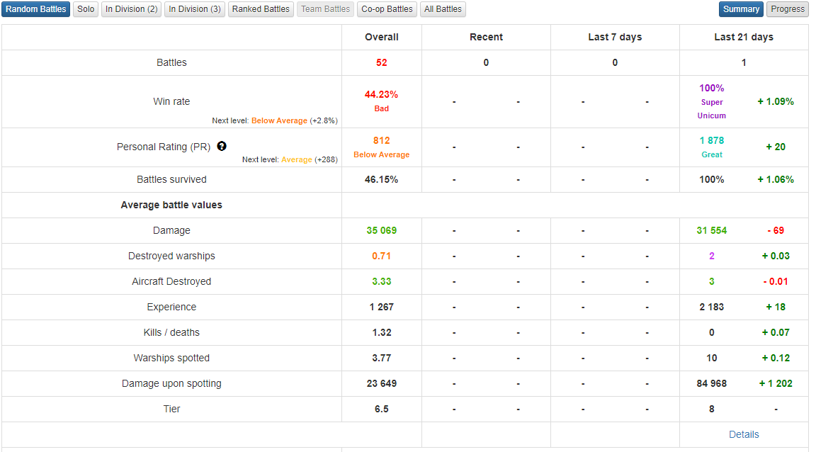Screen dimensions: 816x452
Task: Click the 1 878 Great rating value
Action: point(712,140)
